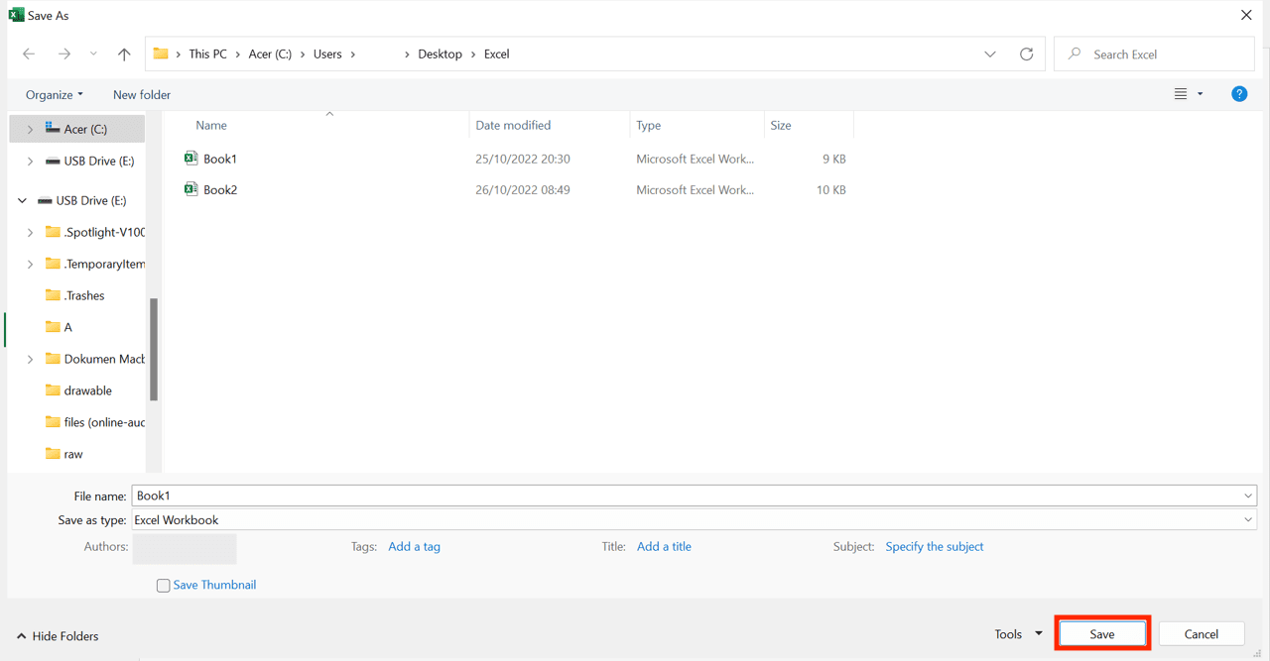
Task: Click the Search Excel field
Action: coord(1154,55)
